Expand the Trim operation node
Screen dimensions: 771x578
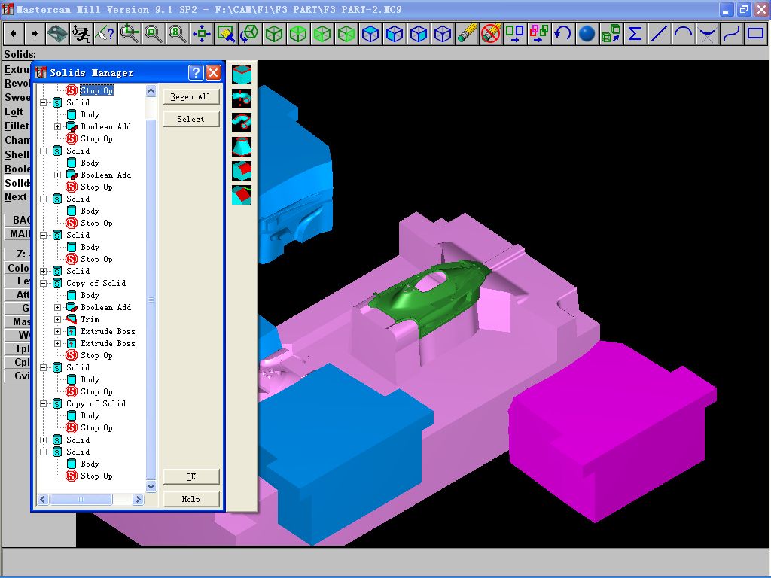click(57, 319)
